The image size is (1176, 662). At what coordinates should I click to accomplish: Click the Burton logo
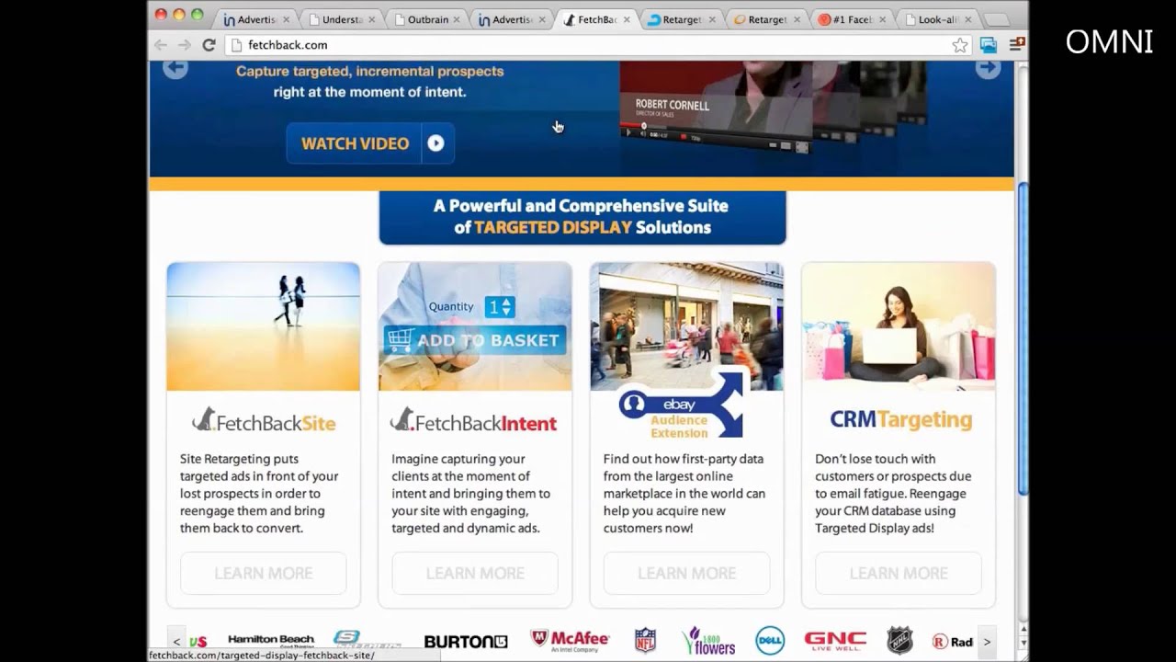(x=466, y=641)
